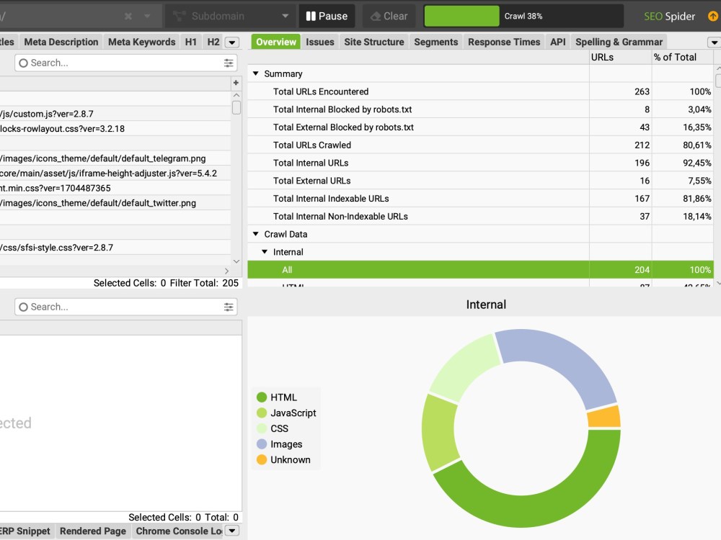Click the JavaScript legend color swatch

(262, 413)
